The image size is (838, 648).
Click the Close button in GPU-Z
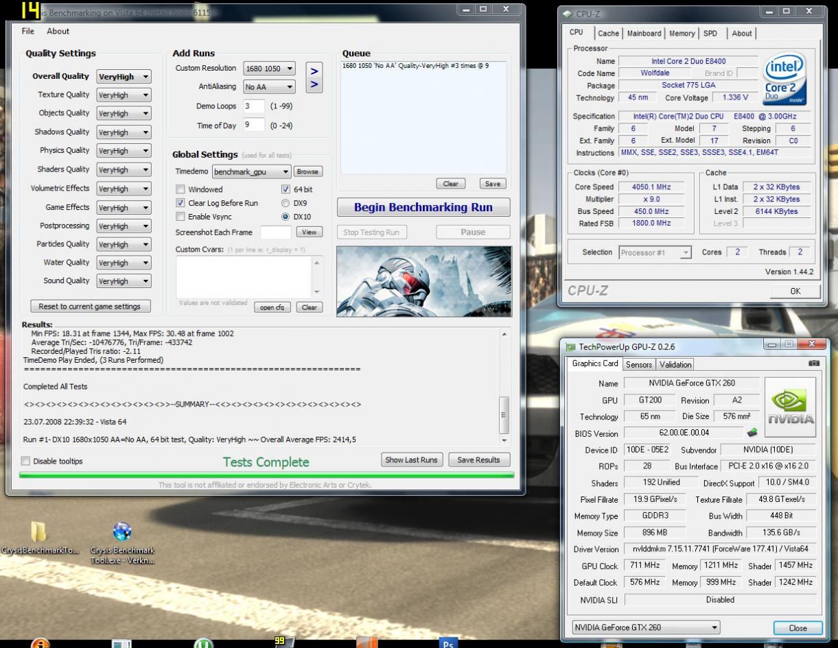click(x=798, y=628)
